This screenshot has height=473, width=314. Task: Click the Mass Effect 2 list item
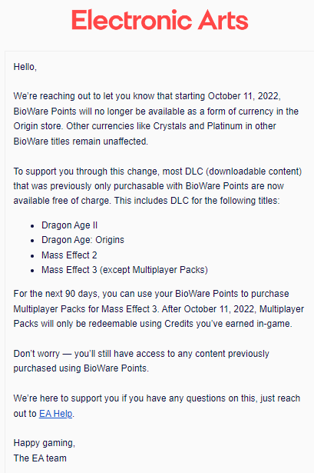(x=69, y=255)
